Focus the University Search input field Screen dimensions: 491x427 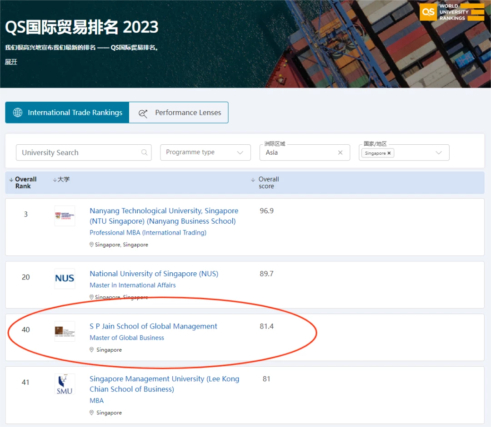[84, 152]
